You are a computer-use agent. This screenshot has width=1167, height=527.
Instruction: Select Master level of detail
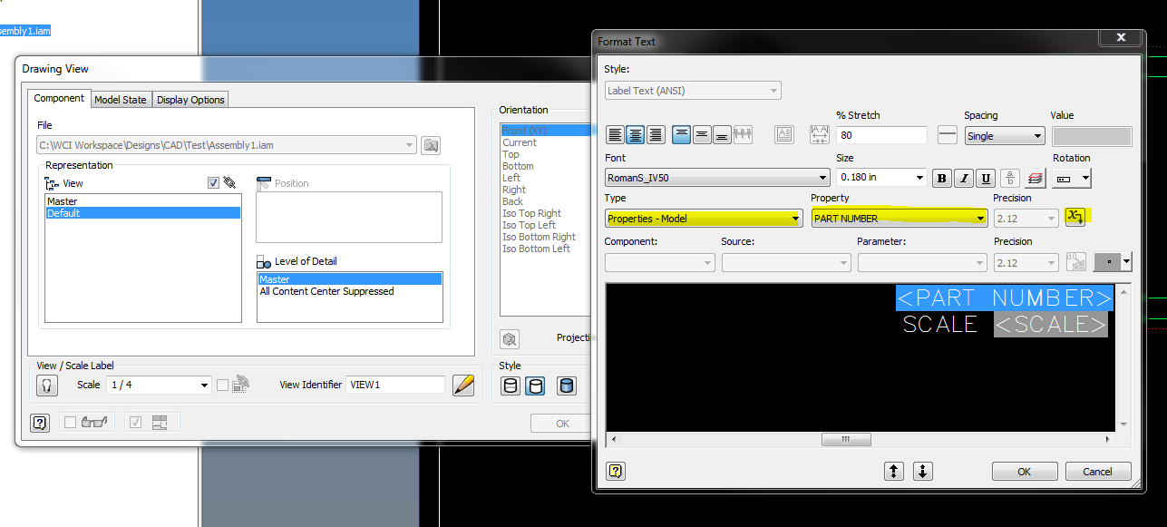coord(350,279)
